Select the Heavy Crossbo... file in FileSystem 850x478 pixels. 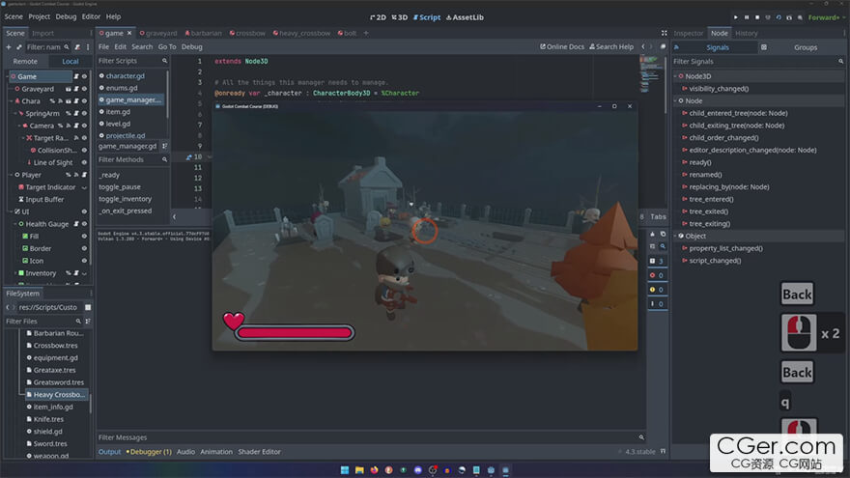click(x=55, y=395)
